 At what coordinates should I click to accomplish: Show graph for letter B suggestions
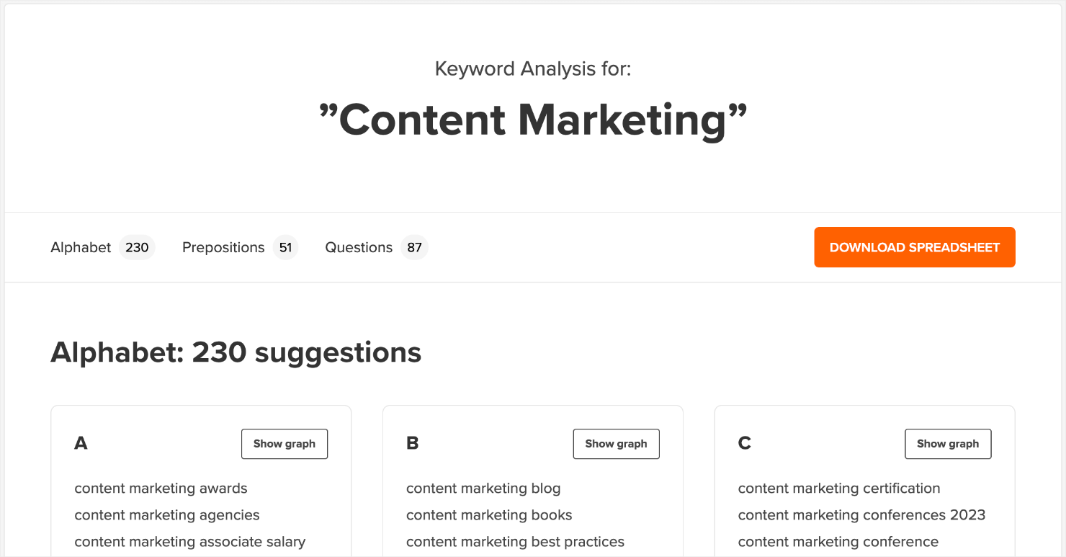click(616, 444)
